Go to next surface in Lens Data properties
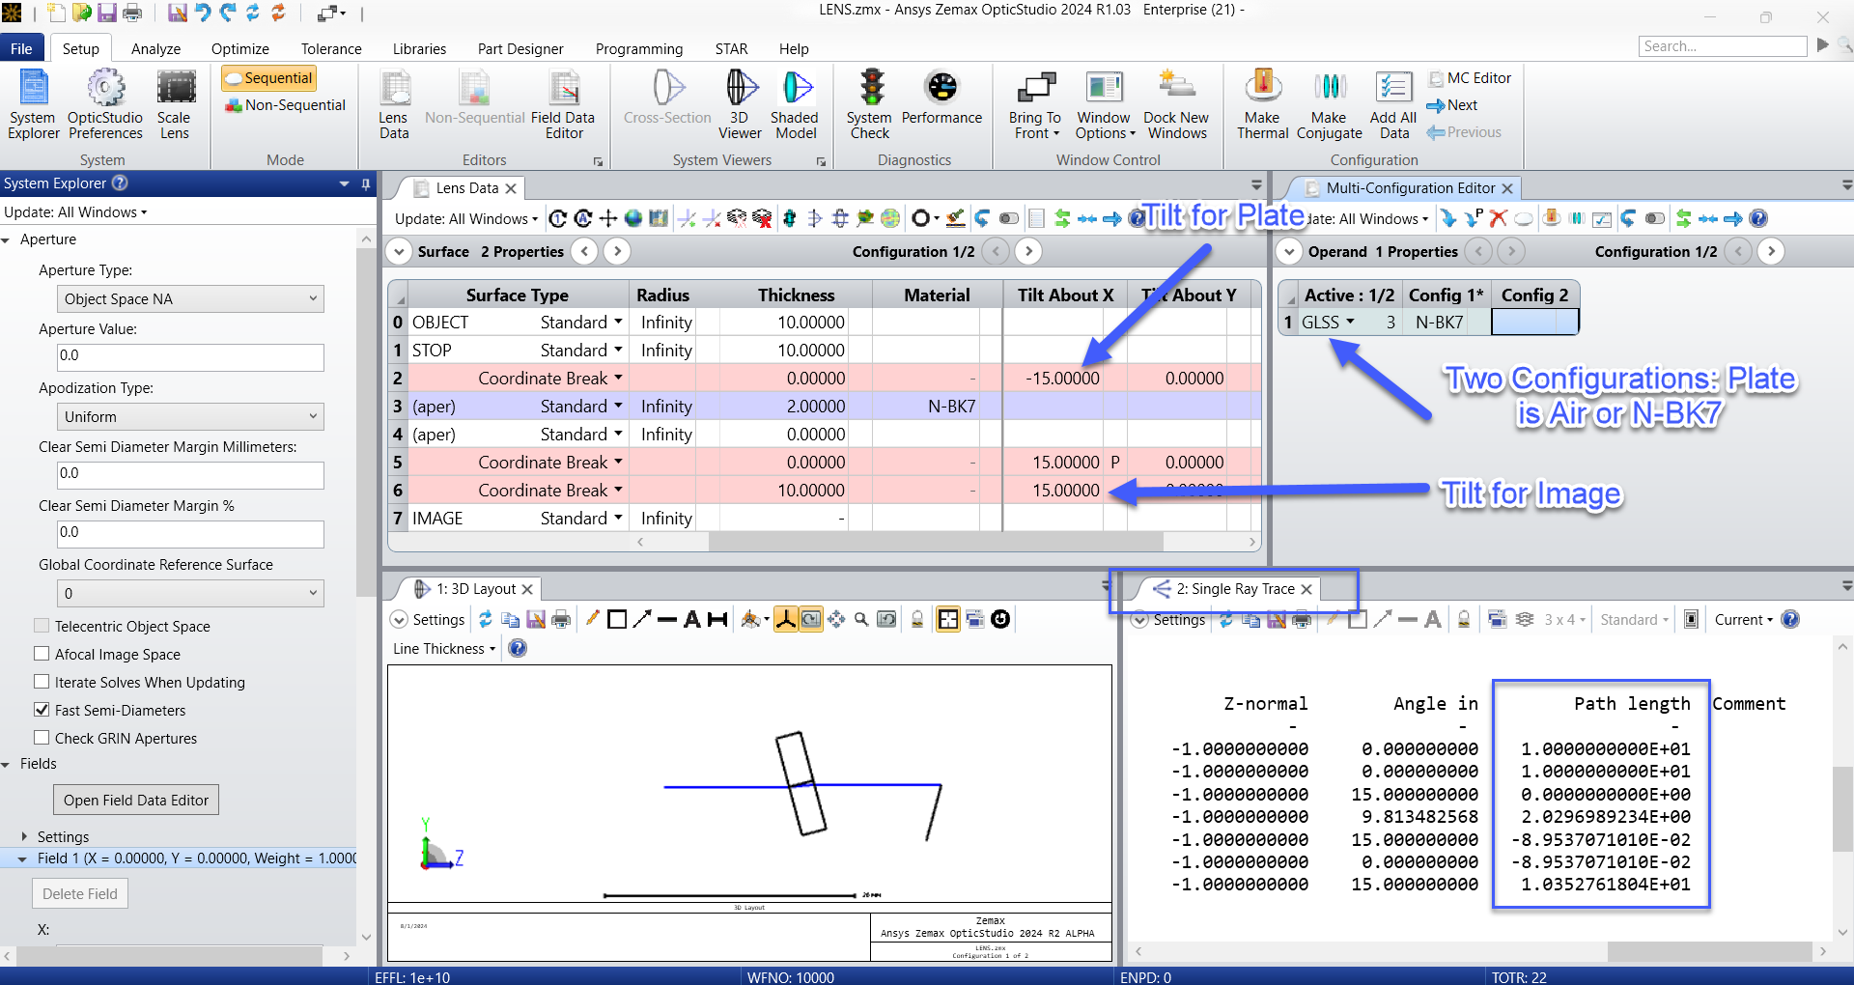The image size is (1854, 985). click(617, 252)
